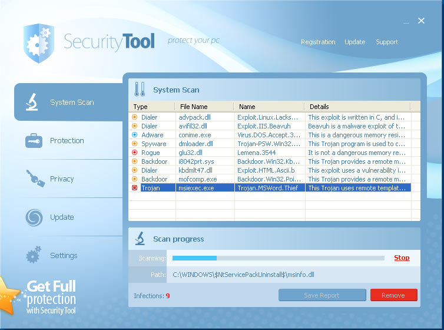Viewport: 444px width, 330px height.
Task: Open Registration link in top menu
Action: 318,42
